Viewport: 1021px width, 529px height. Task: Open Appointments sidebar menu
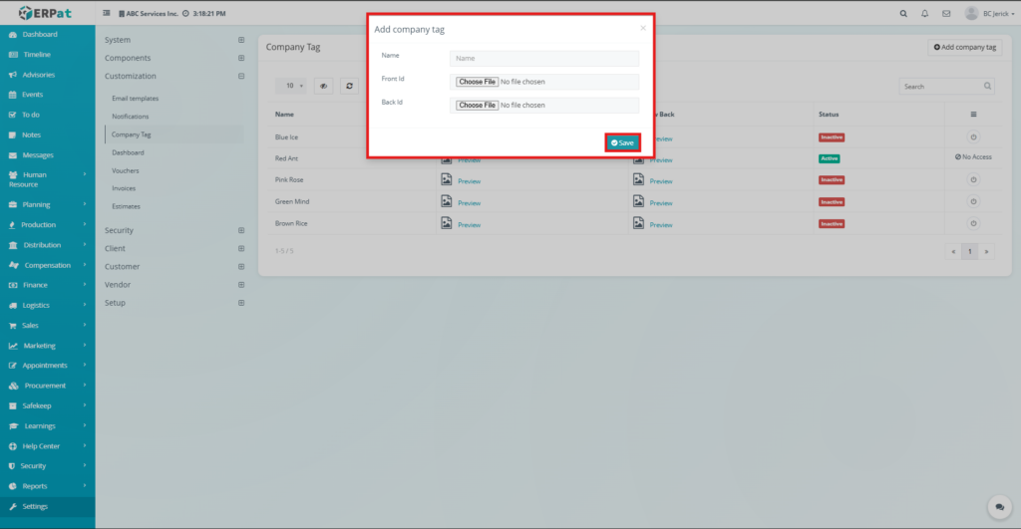point(48,365)
